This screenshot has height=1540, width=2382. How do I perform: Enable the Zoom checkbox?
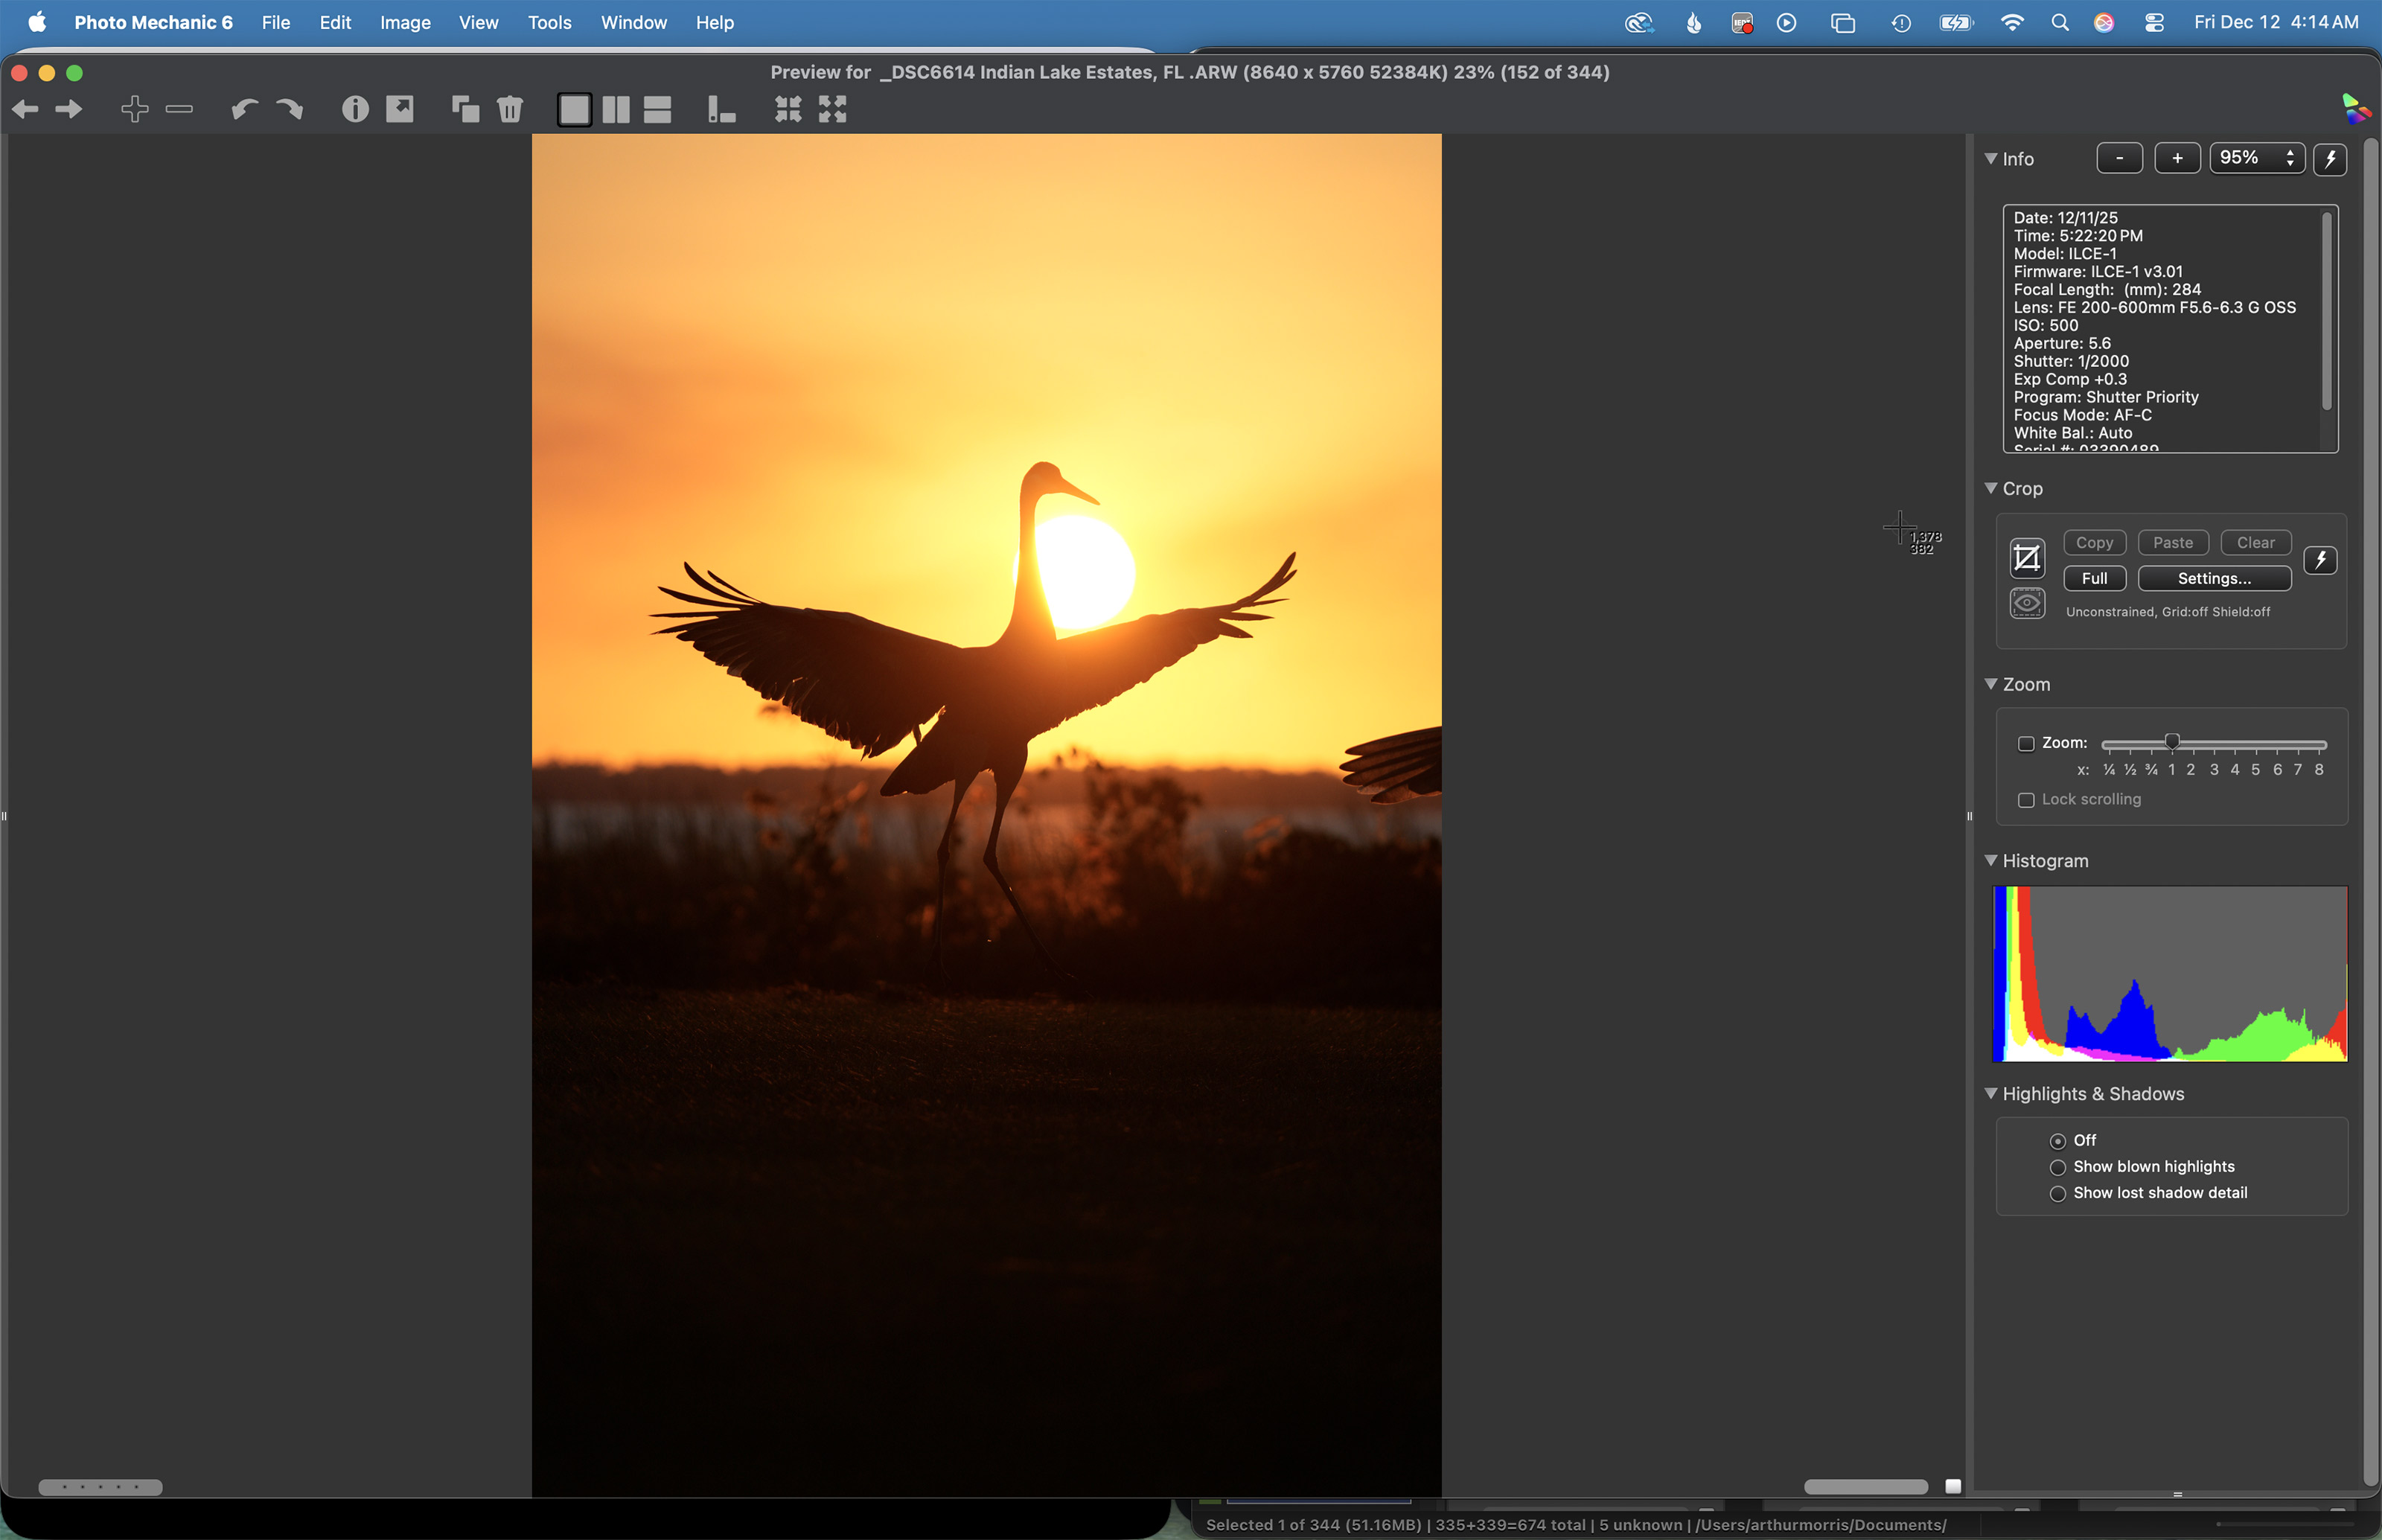(2026, 743)
